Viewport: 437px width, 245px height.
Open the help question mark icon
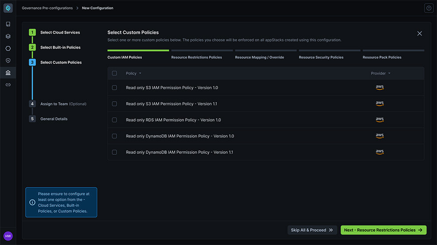click(x=429, y=8)
